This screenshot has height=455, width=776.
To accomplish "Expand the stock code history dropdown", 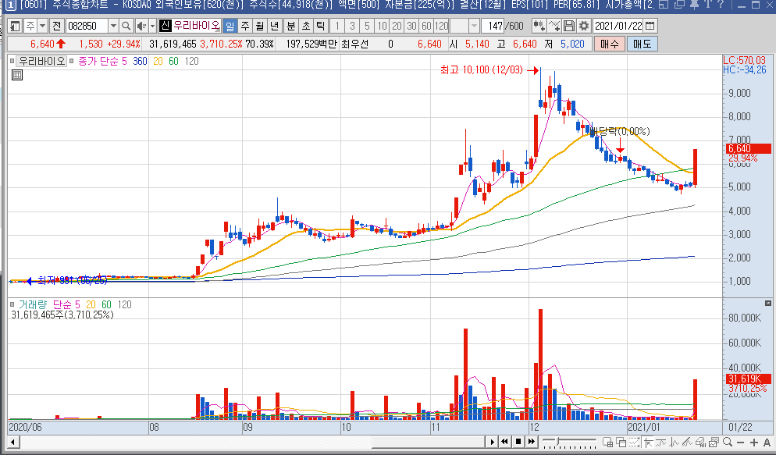I will [x=113, y=26].
